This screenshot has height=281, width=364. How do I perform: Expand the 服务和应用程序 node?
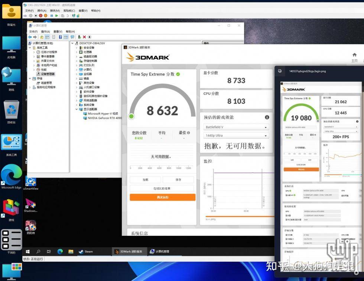coord(30,87)
